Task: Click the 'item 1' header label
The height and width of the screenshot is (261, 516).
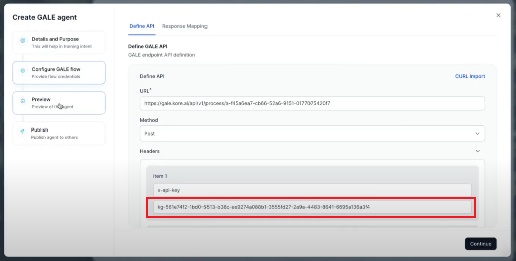Action: (x=160, y=176)
